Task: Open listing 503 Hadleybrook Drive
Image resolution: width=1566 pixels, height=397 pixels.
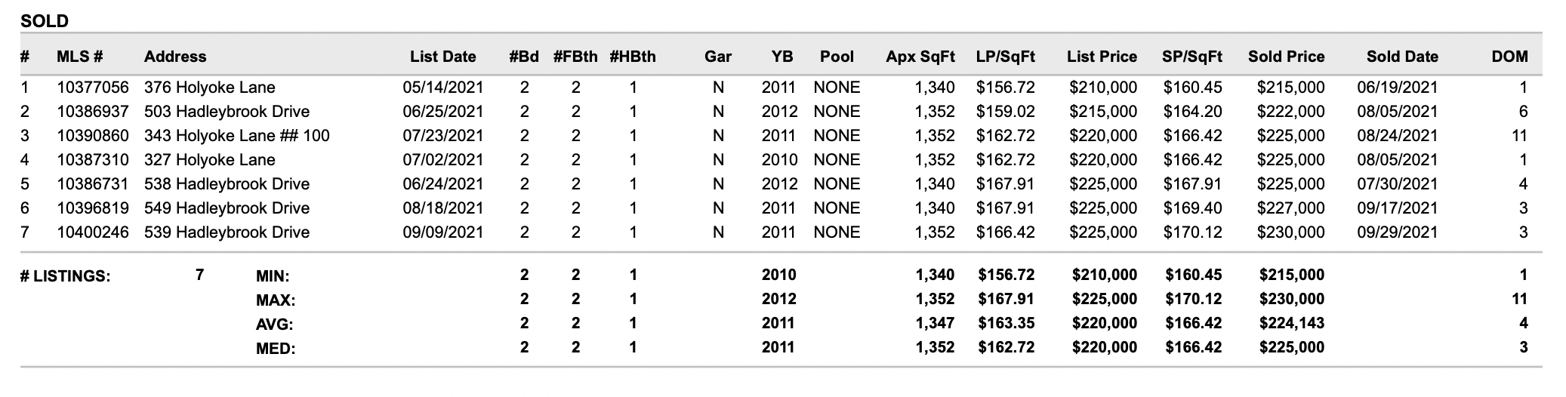Action: click(x=227, y=112)
